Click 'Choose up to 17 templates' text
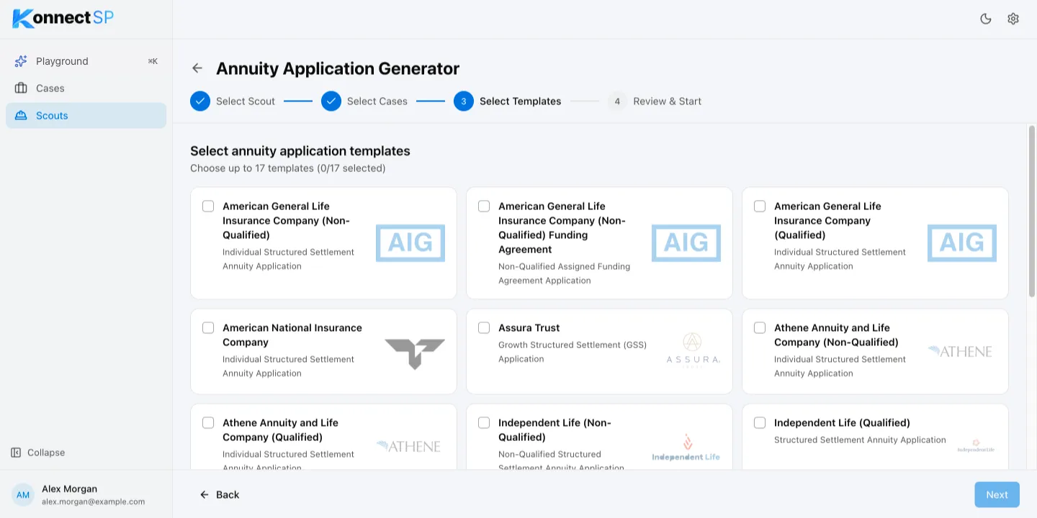The image size is (1037, 518). pos(288,168)
